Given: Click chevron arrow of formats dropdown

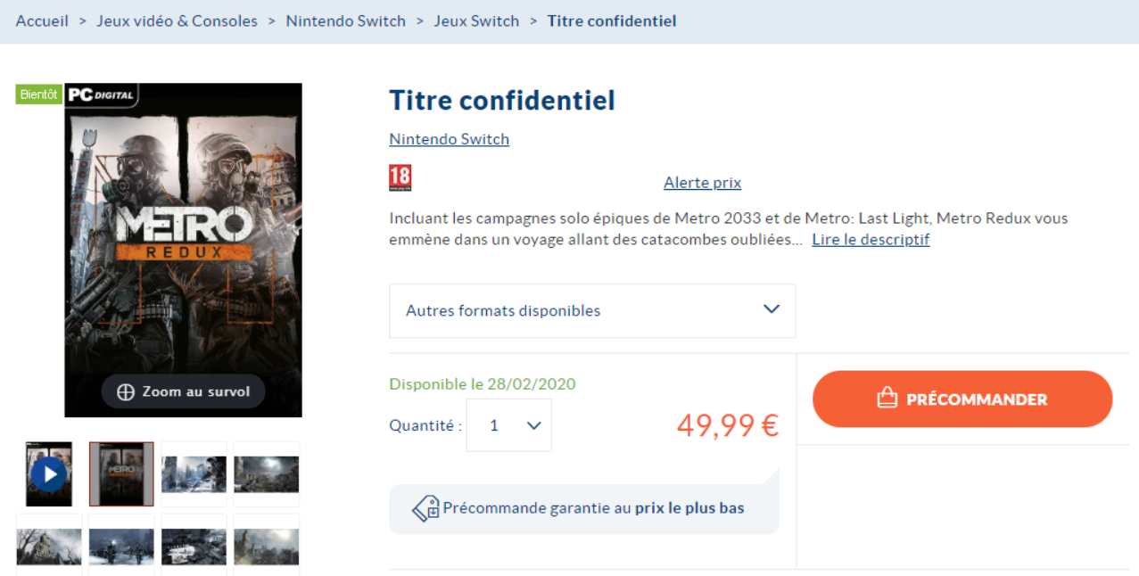Looking at the screenshot, I should pos(772,309).
